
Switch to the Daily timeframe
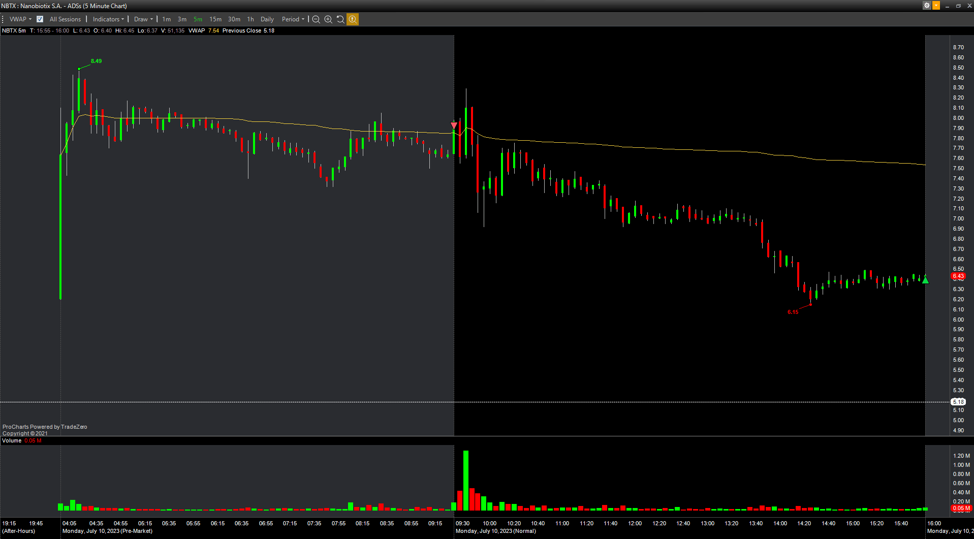(267, 19)
